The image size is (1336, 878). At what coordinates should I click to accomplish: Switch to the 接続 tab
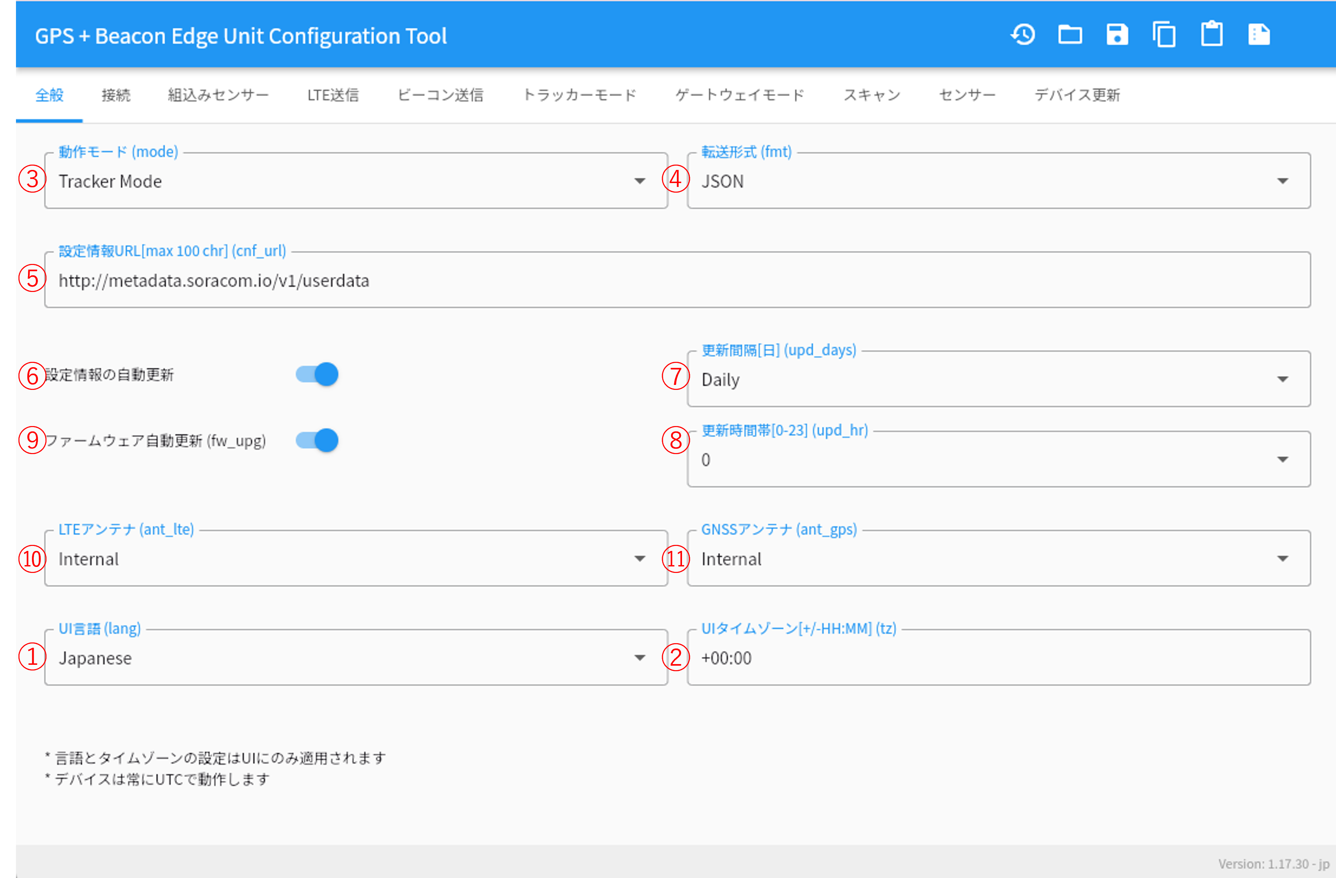pyautogui.click(x=116, y=95)
